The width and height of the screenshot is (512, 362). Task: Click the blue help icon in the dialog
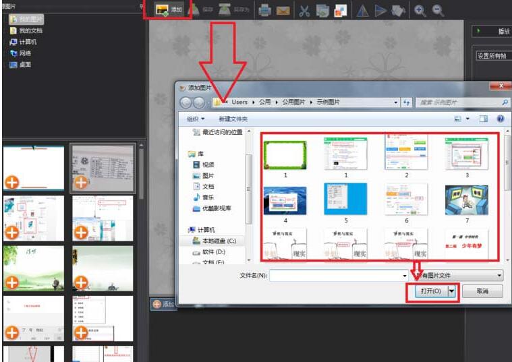(501, 119)
